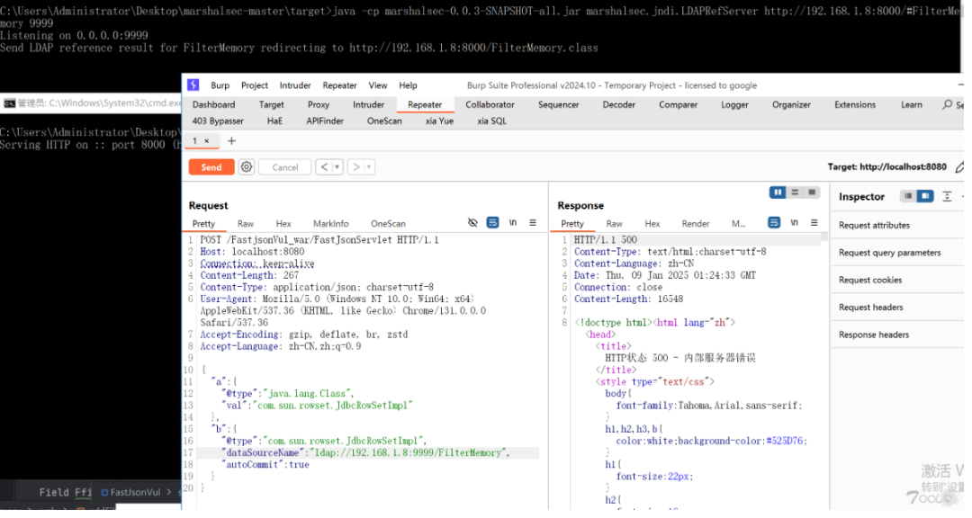Click the Burp Suite logo icon
Viewport: 972px width, 518px height.
(x=193, y=85)
